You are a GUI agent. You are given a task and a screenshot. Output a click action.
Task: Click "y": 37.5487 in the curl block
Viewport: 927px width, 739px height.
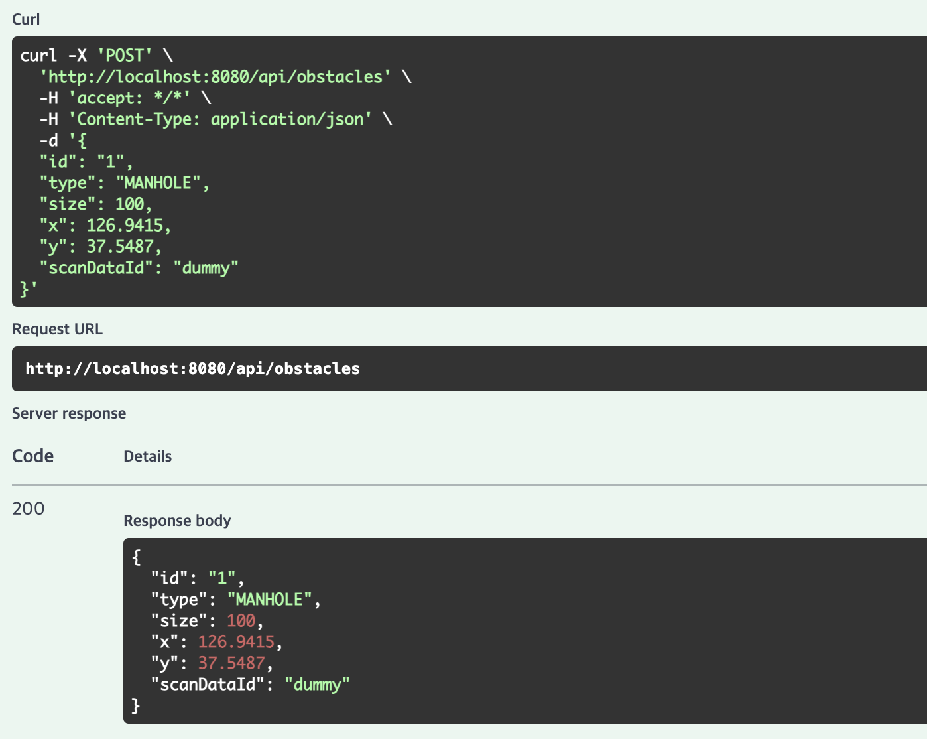pos(101,247)
